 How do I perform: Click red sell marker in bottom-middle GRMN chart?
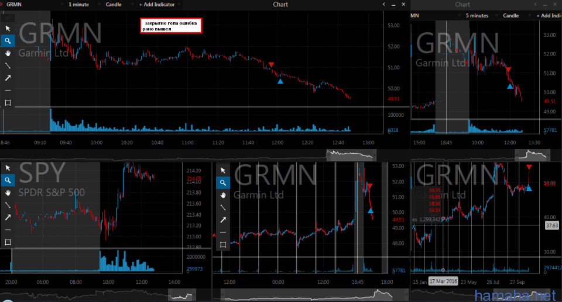(x=370, y=186)
